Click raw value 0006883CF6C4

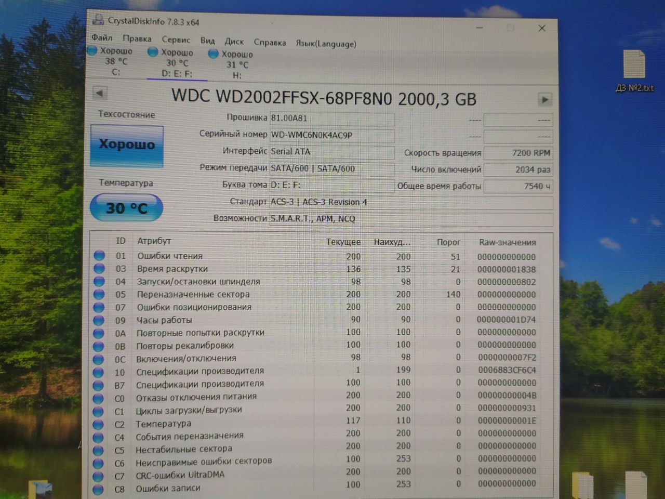(507, 370)
